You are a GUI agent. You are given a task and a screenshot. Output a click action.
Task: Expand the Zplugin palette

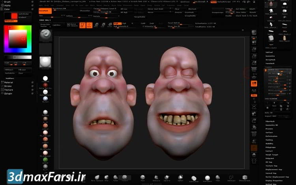point(8,93)
